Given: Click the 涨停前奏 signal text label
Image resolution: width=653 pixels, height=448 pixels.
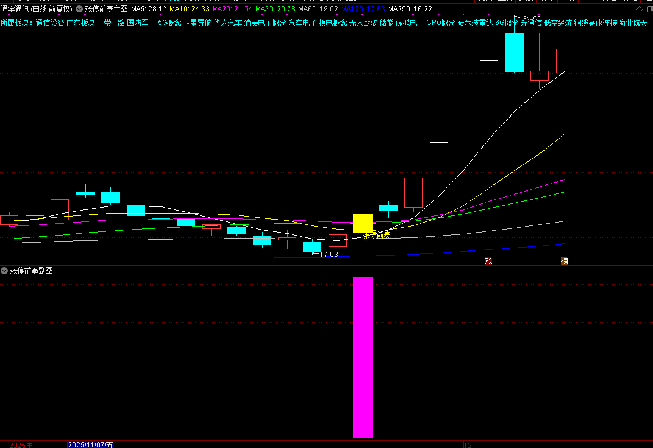Looking at the screenshot, I should click(x=376, y=236).
